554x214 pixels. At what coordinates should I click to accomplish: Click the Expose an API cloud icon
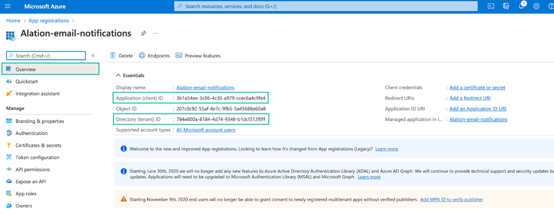click(x=9, y=182)
